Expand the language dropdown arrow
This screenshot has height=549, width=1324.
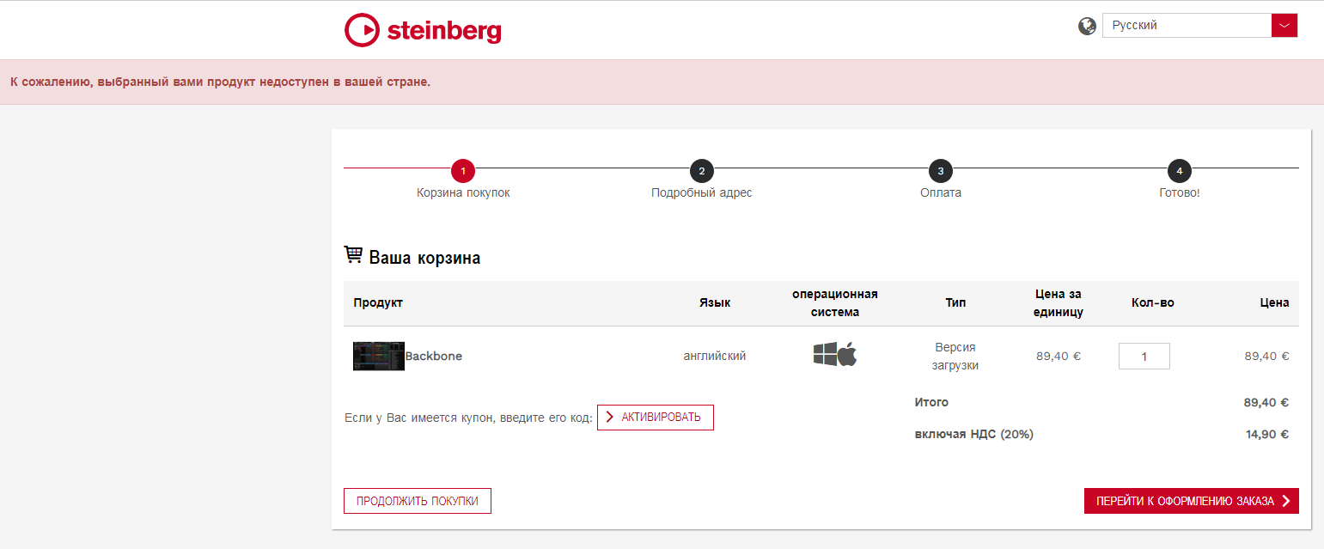[x=1284, y=26]
